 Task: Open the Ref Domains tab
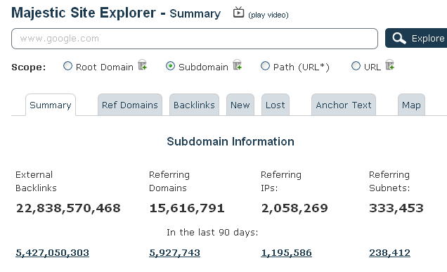pyautogui.click(x=130, y=105)
